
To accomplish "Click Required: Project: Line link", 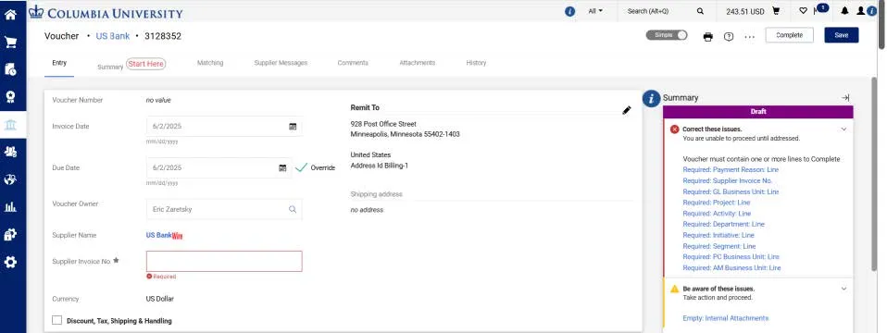I will (x=716, y=203).
